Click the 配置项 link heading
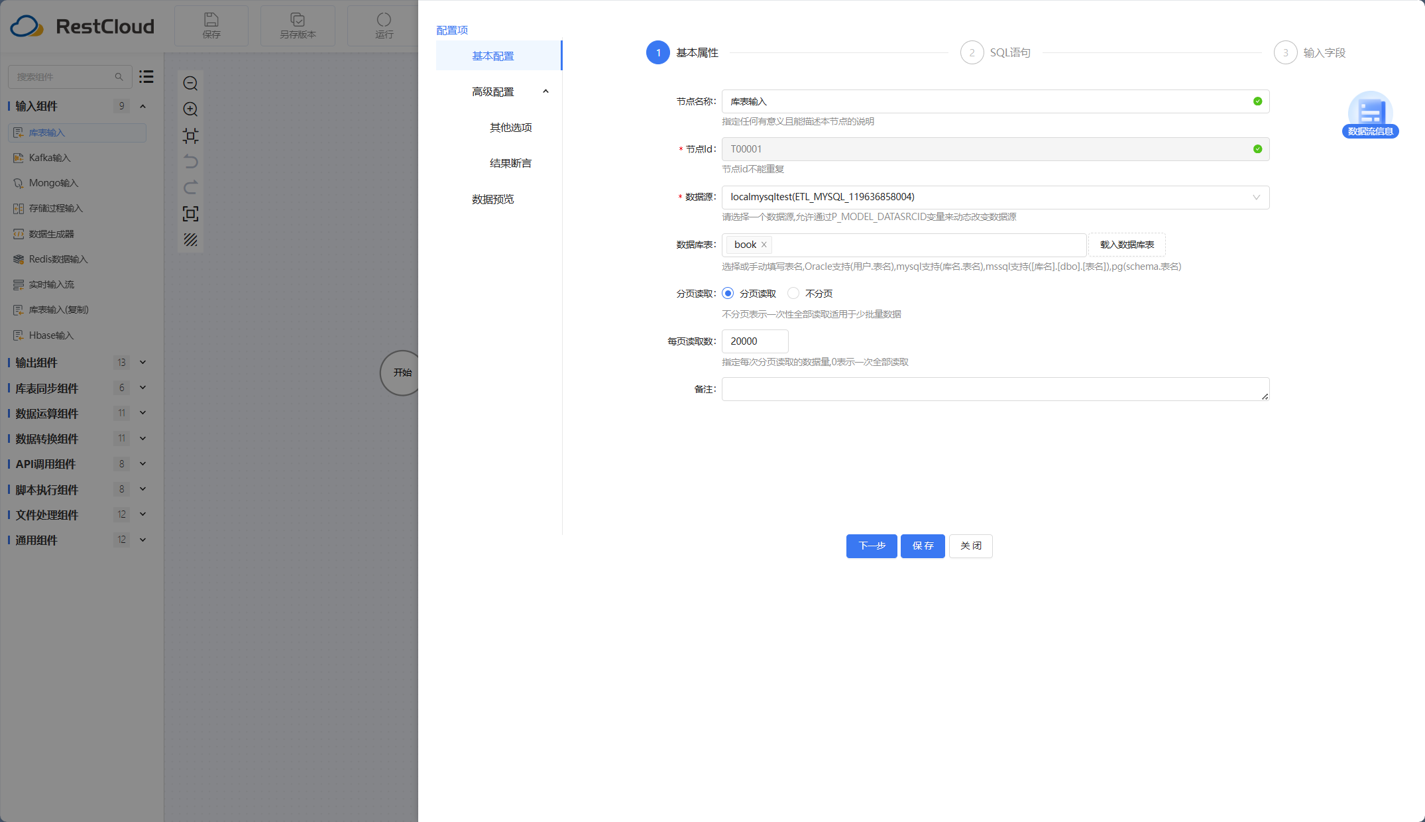 pyautogui.click(x=452, y=30)
